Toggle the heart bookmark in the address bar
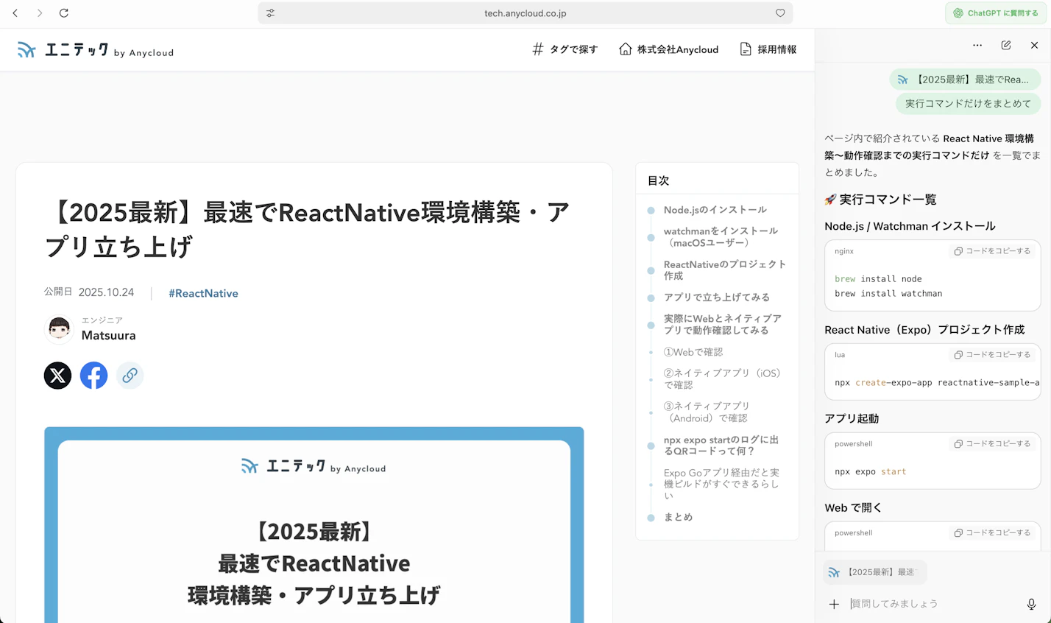This screenshot has height=623, width=1051. pyautogui.click(x=781, y=13)
